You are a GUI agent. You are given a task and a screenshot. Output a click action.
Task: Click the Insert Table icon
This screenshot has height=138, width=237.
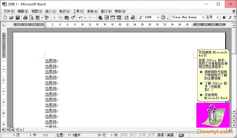point(113,18)
